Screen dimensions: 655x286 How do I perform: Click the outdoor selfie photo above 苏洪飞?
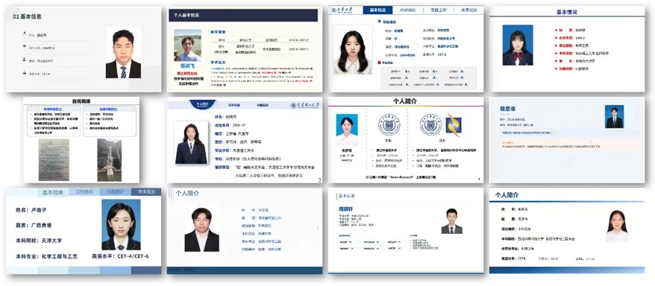coord(187,45)
